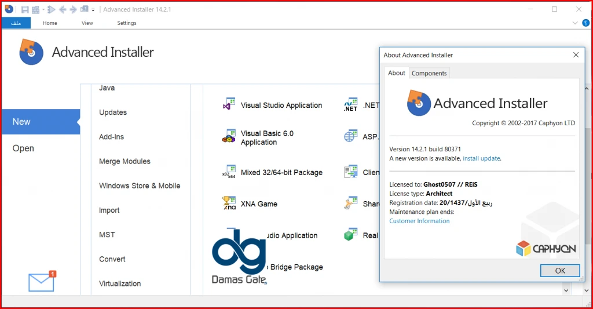Choose the Import category

pos(109,210)
